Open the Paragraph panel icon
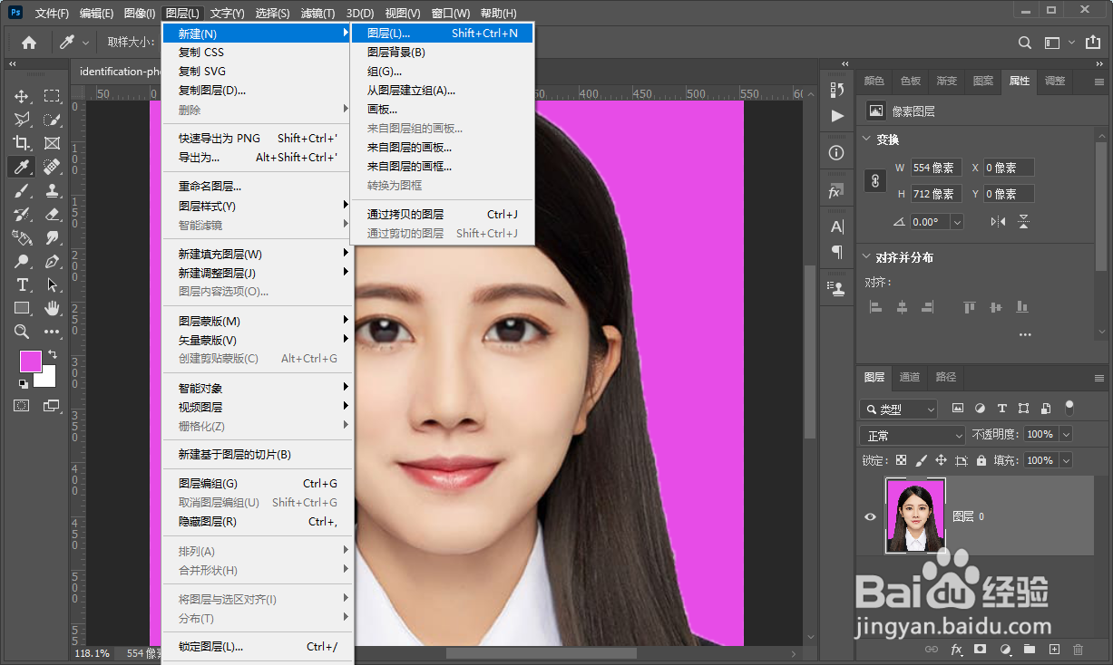The height and width of the screenshot is (665, 1113). tap(836, 252)
